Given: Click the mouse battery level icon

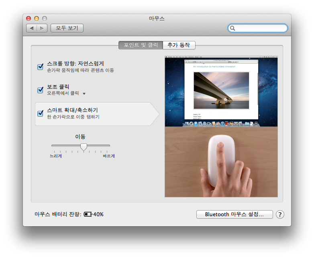Looking at the screenshot, I should (88, 214).
